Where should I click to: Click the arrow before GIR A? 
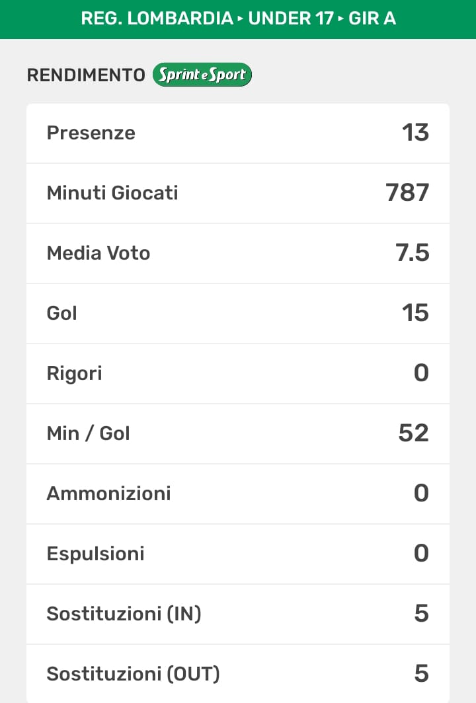point(341,18)
